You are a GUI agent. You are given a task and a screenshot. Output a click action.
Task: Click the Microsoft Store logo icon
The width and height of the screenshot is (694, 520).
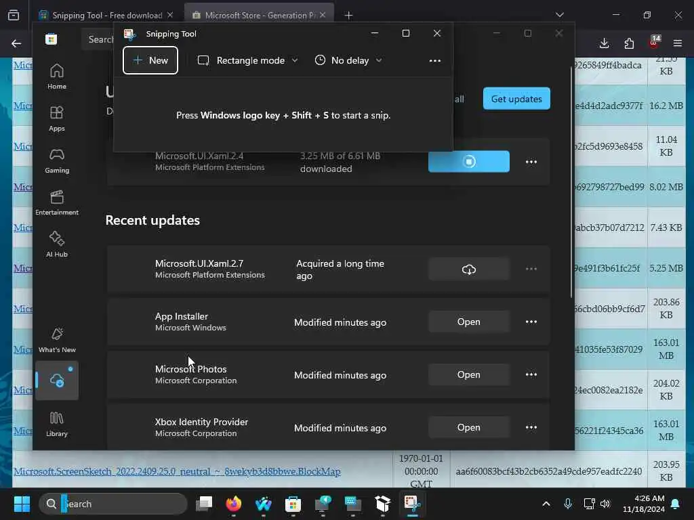coord(51,39)
